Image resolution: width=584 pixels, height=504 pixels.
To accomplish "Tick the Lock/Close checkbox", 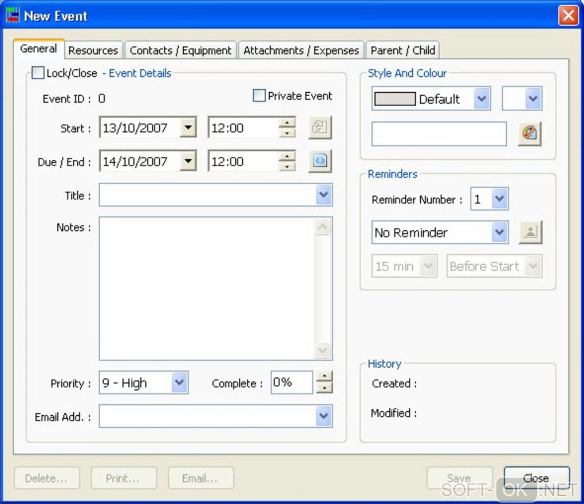I will [38, 73].
